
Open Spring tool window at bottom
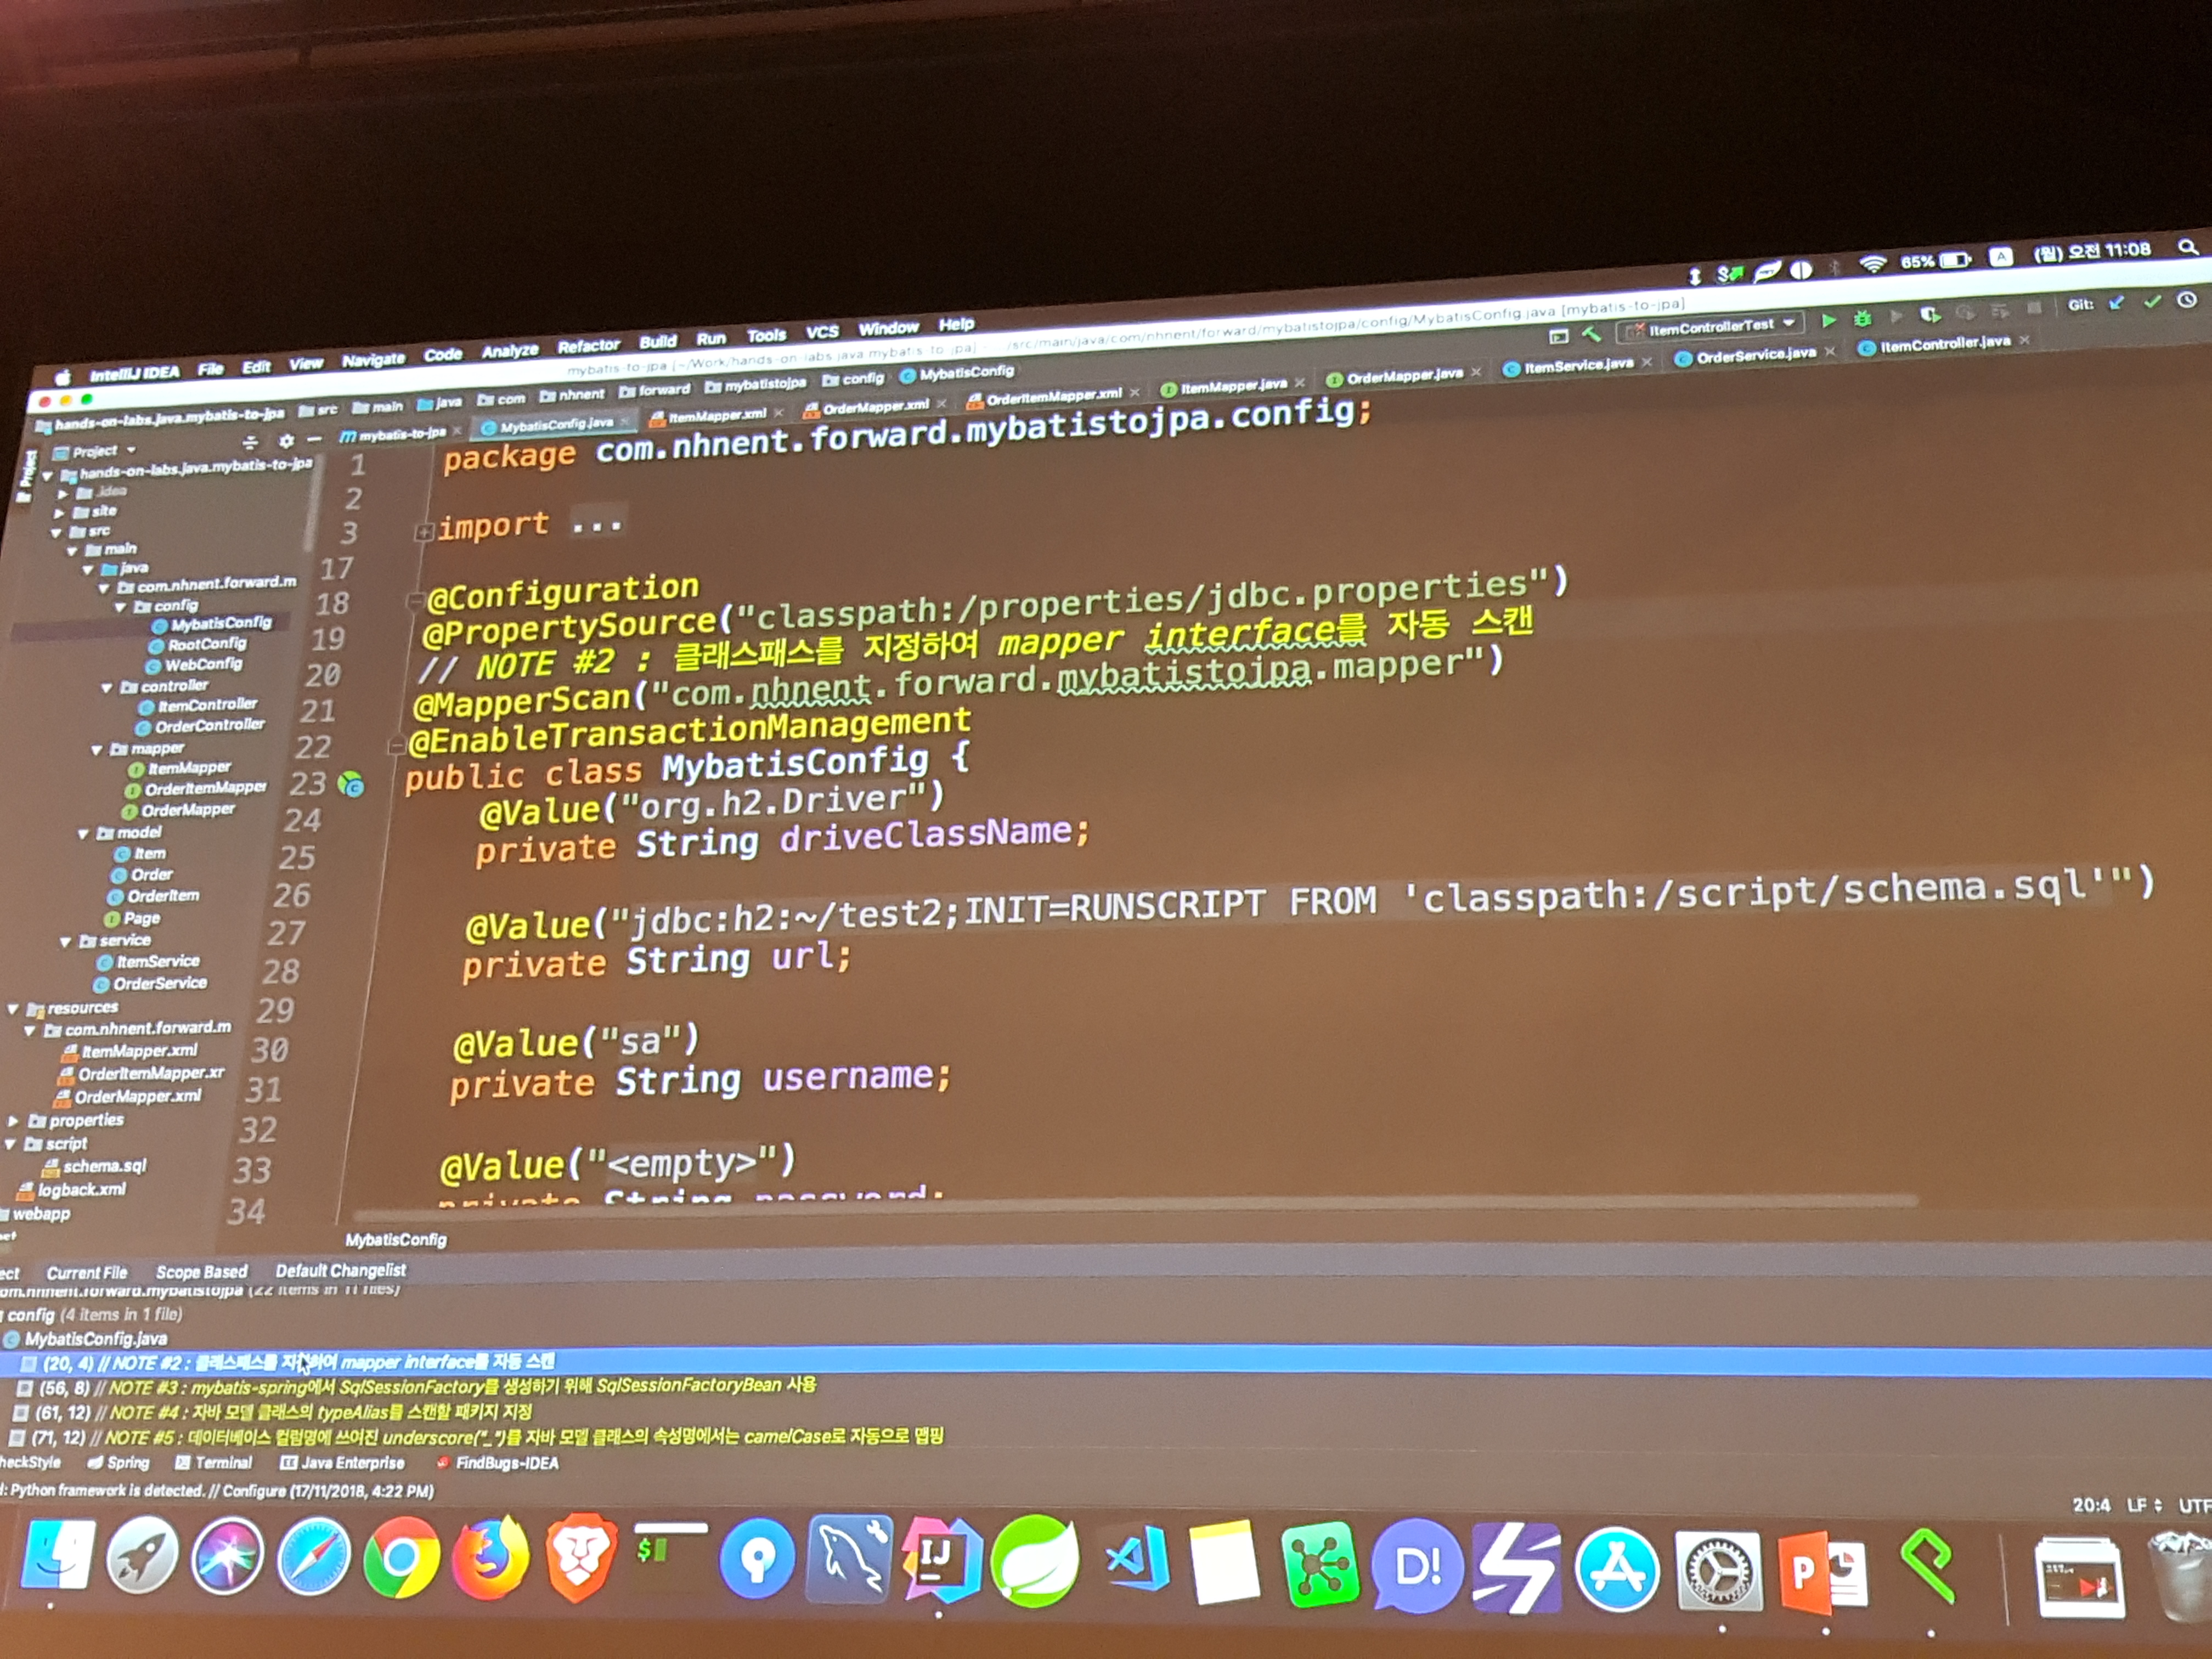pyautogui.click(x=119, y=1462)
